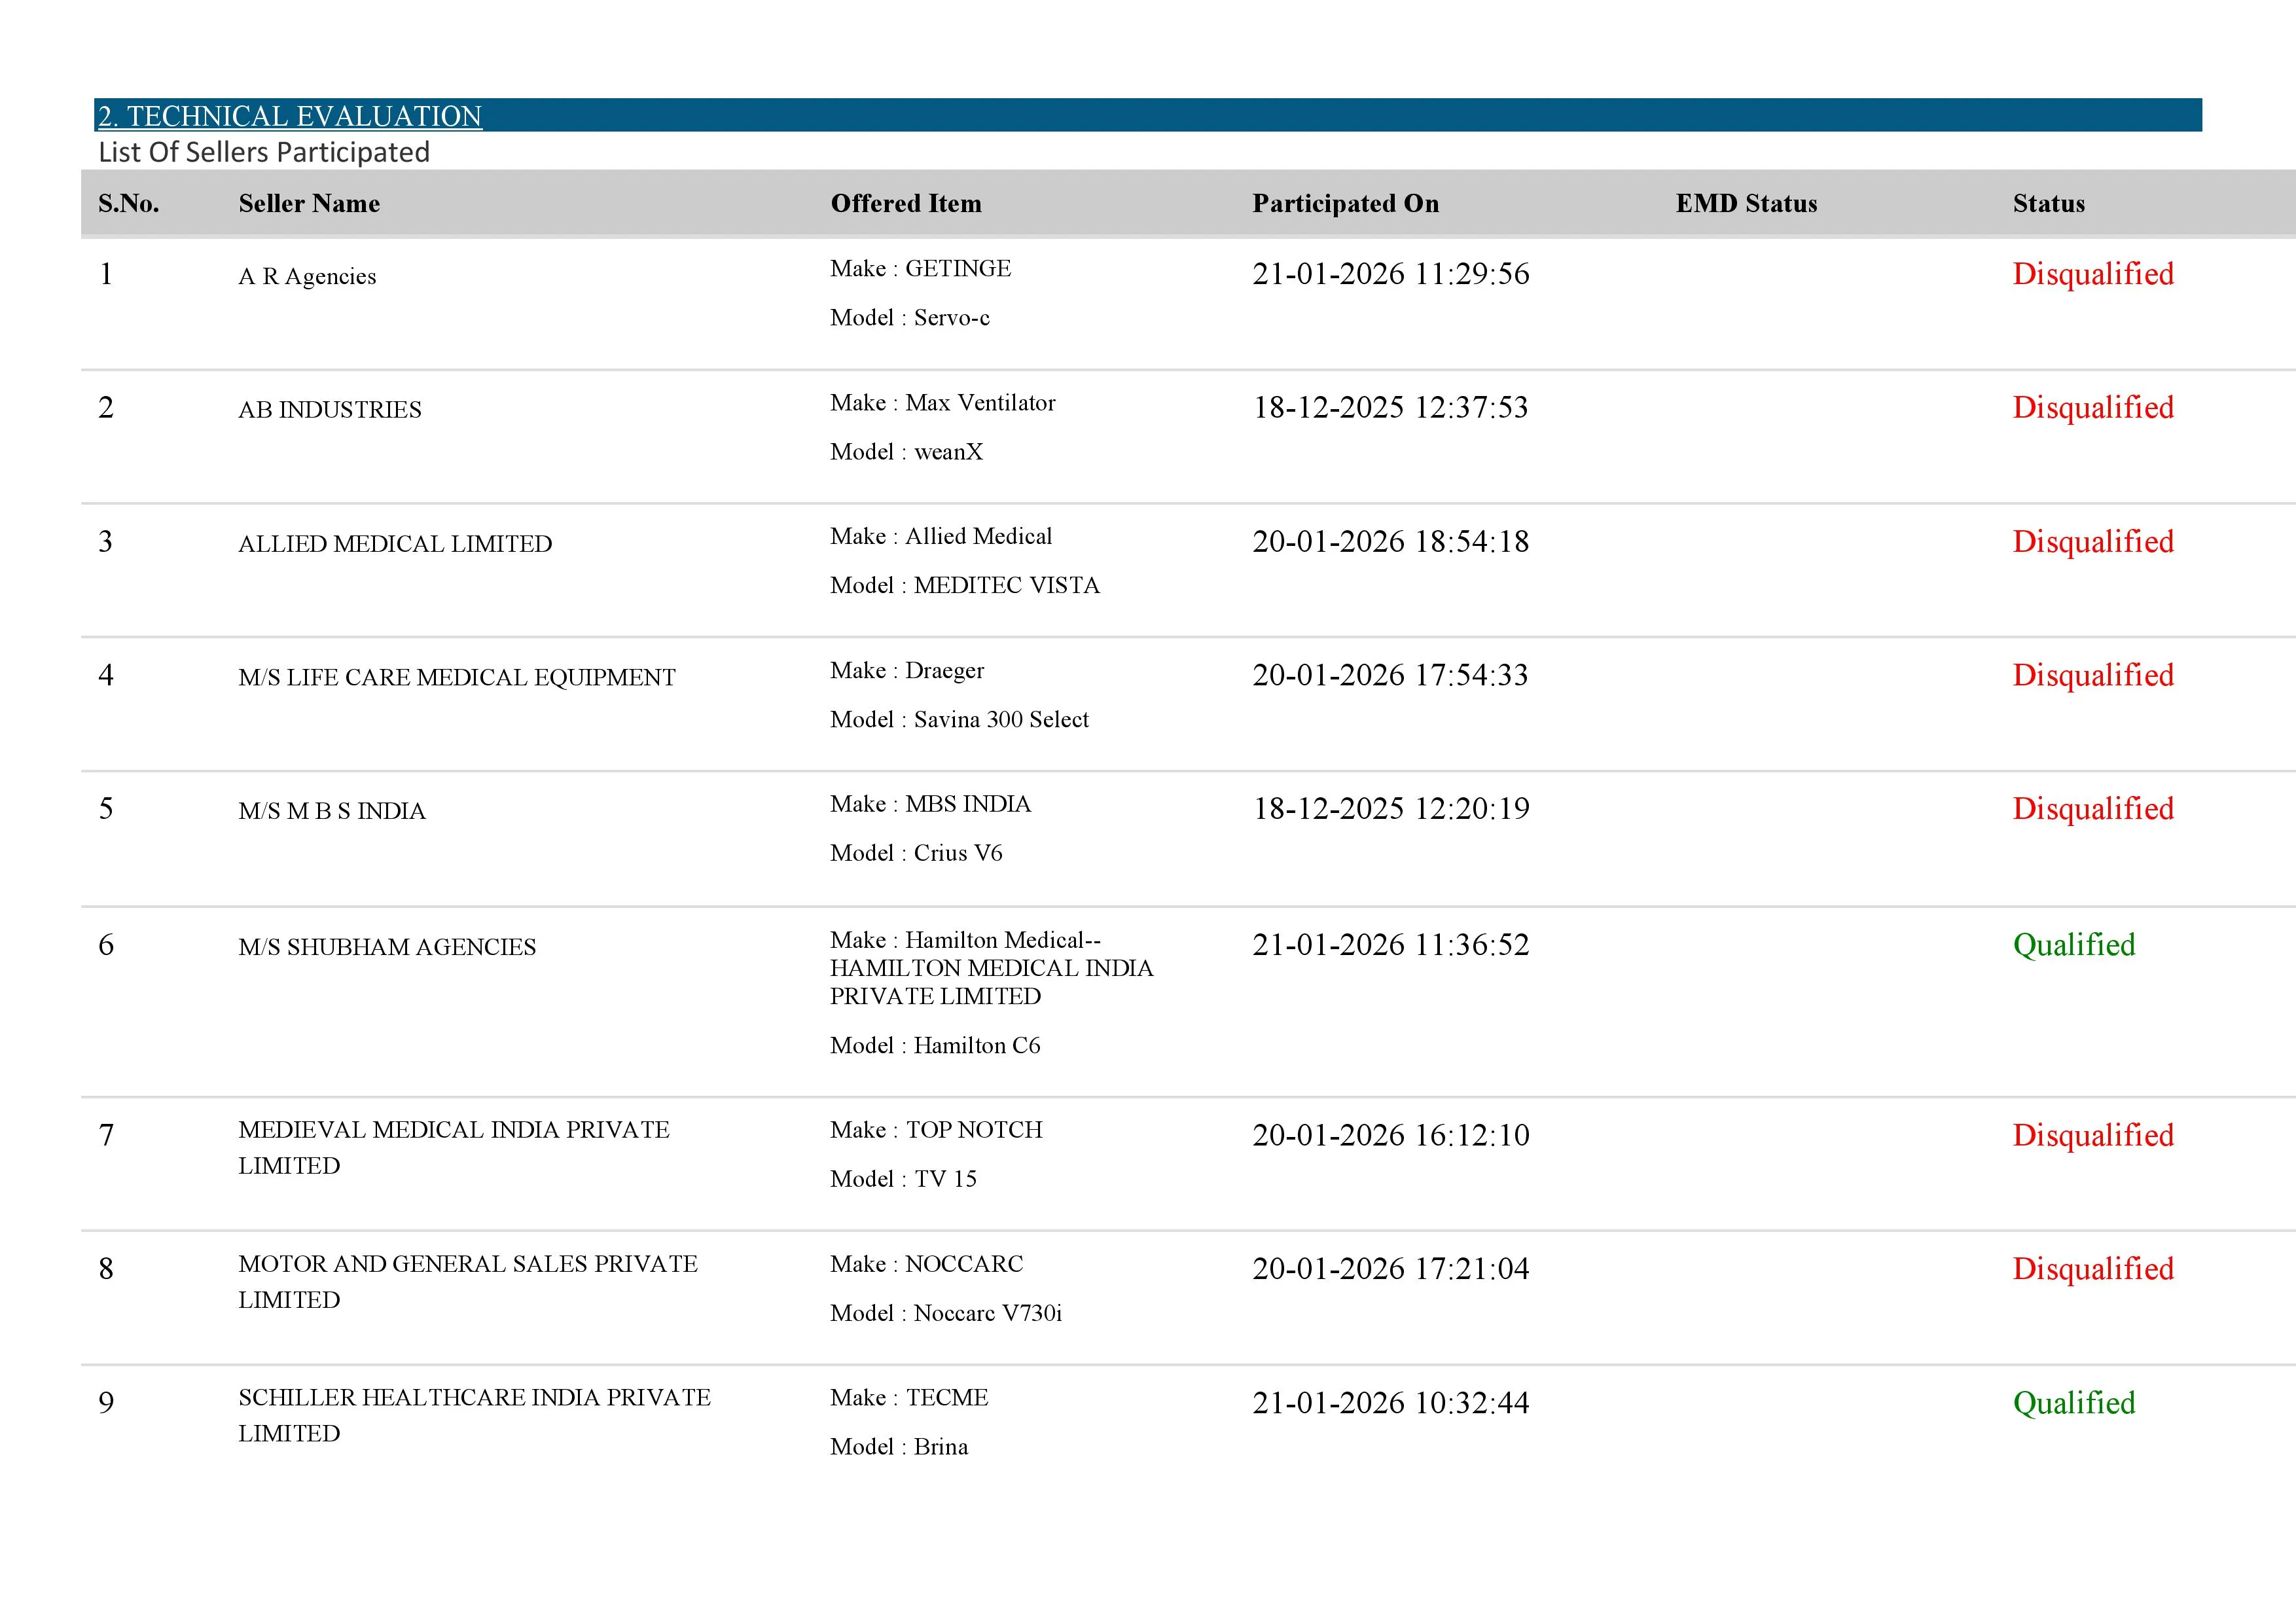Screen dimensions: 2296x1624
Task: Click the timestamp '20-01-2026 17:54:33'
Action: pos(1391,675)
